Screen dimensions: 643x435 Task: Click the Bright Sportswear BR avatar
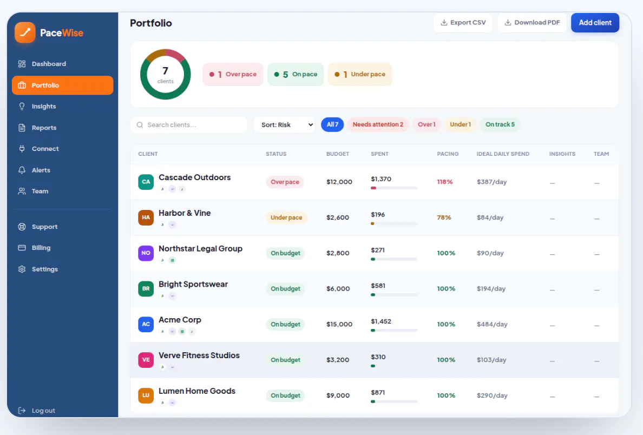point(146,288)
